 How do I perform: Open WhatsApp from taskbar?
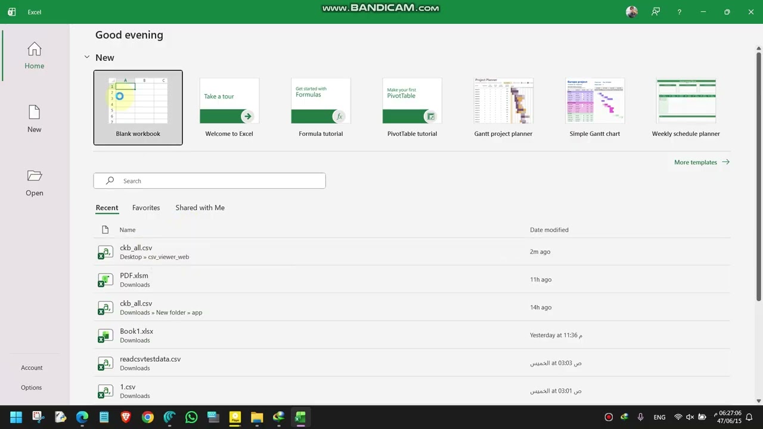(x=191, y=417)
